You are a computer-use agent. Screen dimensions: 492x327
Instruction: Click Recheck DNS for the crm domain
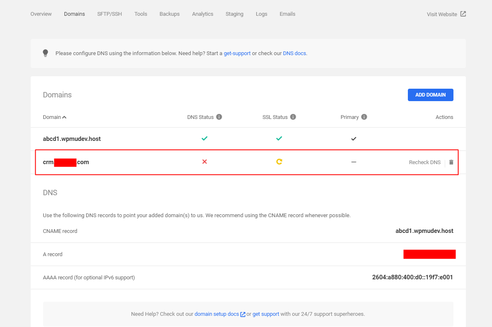coord(424,162)
